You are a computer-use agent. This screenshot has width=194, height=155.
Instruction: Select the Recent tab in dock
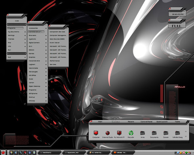click(x=131, y=121)
